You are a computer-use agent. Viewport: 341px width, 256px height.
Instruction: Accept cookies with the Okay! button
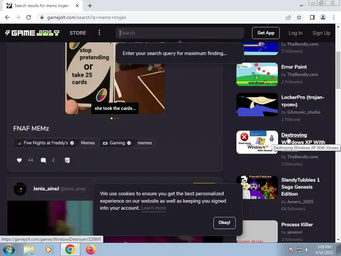224,223
